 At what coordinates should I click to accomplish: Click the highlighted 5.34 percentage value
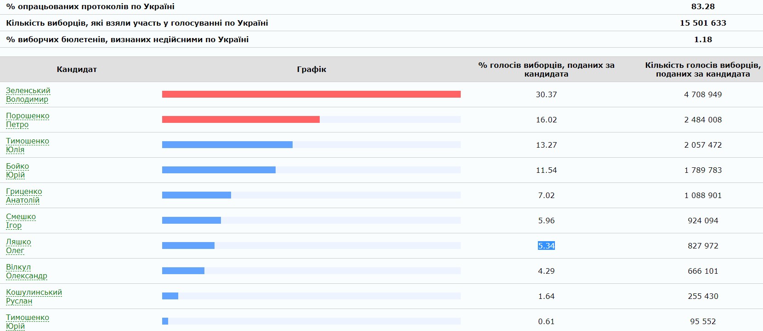(x=546, y=246)
